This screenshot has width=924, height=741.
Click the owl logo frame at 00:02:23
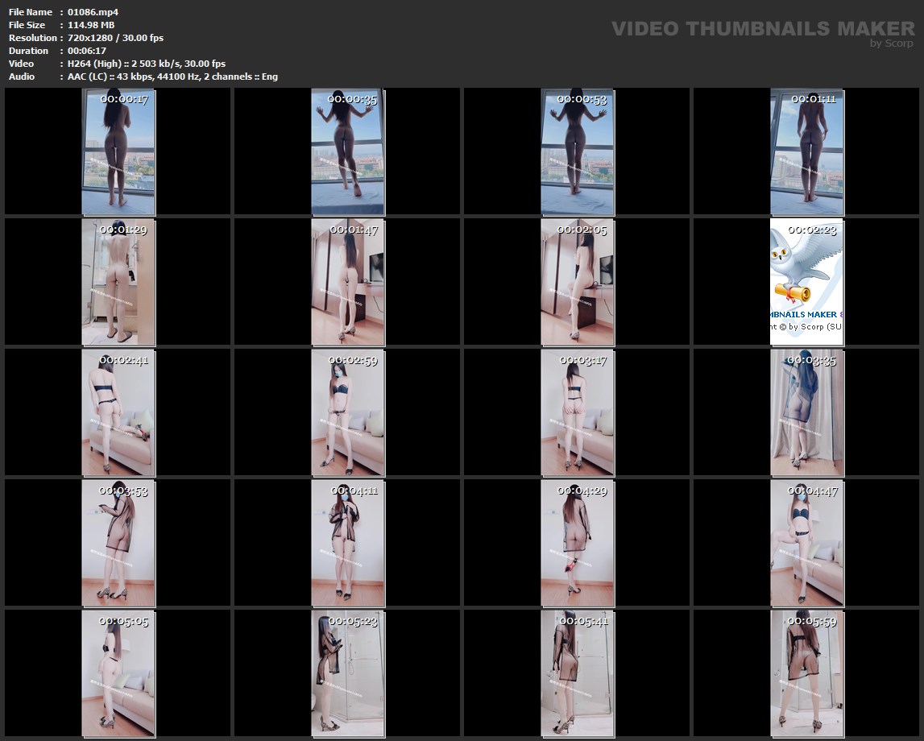point(807,282)
